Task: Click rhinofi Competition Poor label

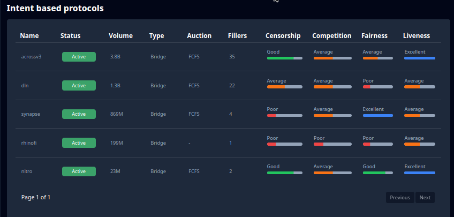Action: (319, 138)
